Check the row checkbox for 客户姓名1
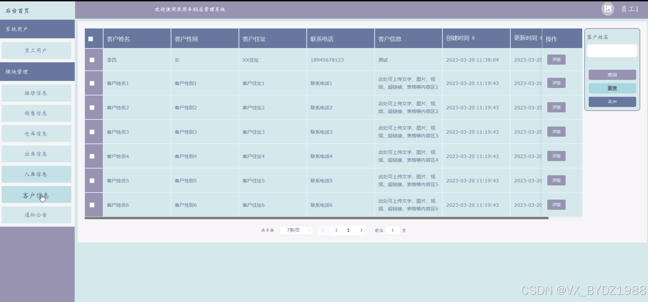The height and width of the screenshot is (302, 648). [x=92, y=83]
